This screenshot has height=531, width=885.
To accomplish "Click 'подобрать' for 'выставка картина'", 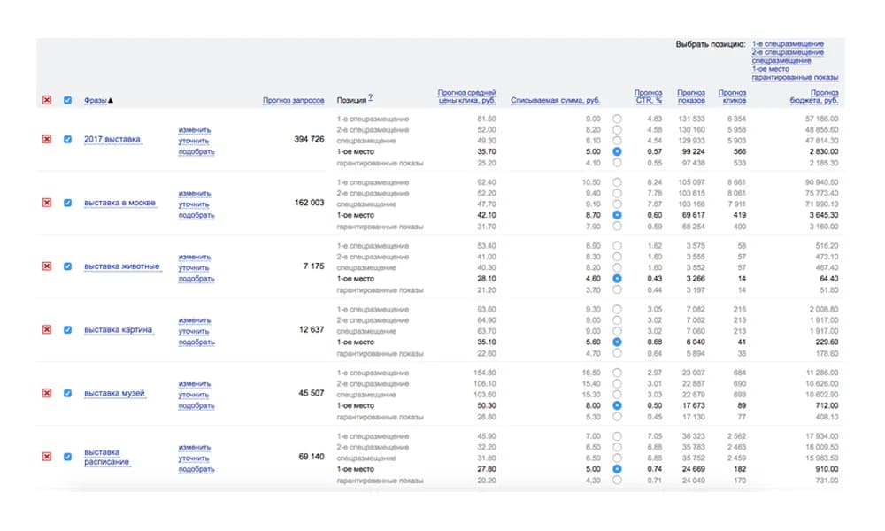I will (196, 342).
